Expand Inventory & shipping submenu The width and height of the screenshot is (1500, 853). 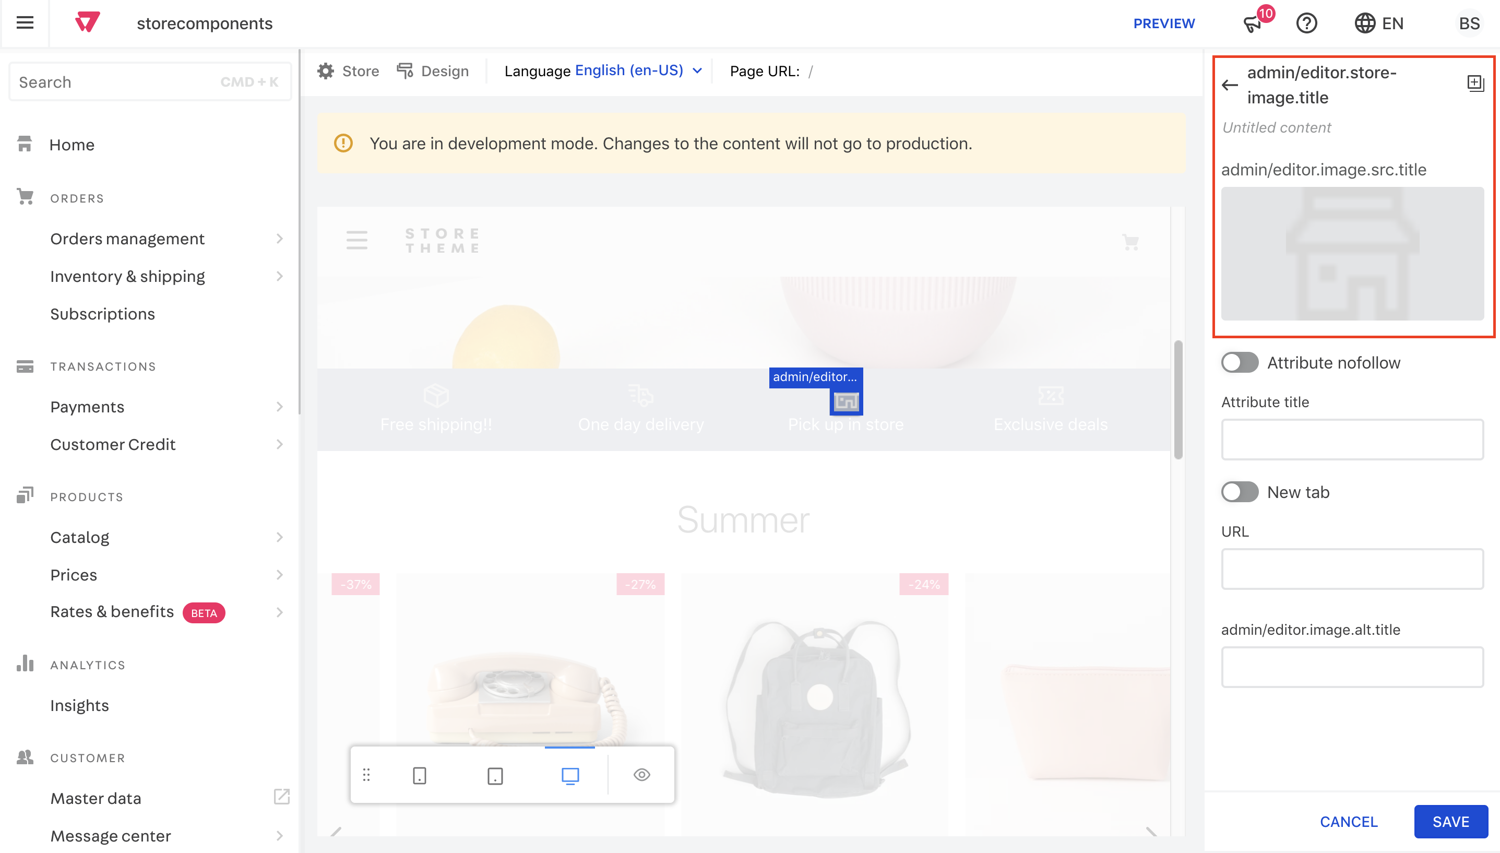[x=279, y=276]
